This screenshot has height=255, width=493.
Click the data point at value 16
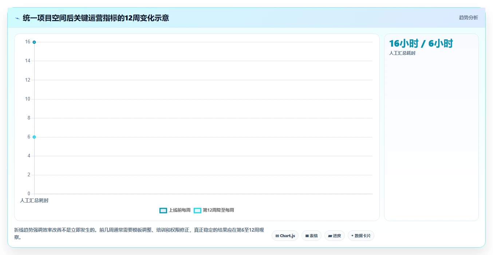tap(34, 42)
